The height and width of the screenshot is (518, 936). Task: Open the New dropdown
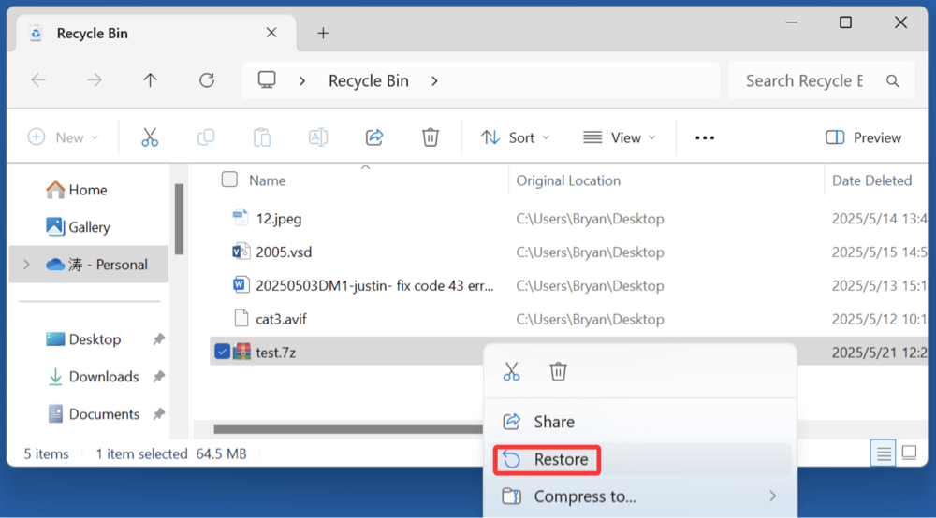[x=63, y=137]
